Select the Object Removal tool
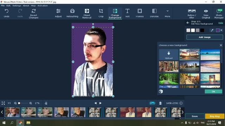The width and height of the screenshot is (225, 126). tap(87, 14)
